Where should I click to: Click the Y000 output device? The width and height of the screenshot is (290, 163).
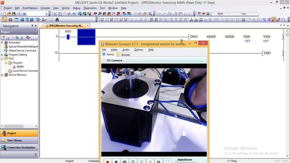coord(246,37)
